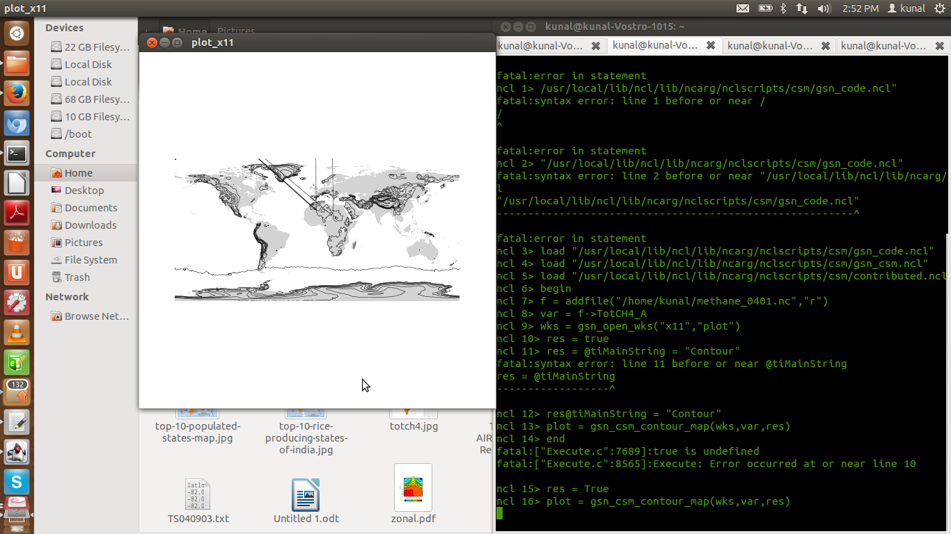Open the kunal user account menu

(x=905, y=8)
